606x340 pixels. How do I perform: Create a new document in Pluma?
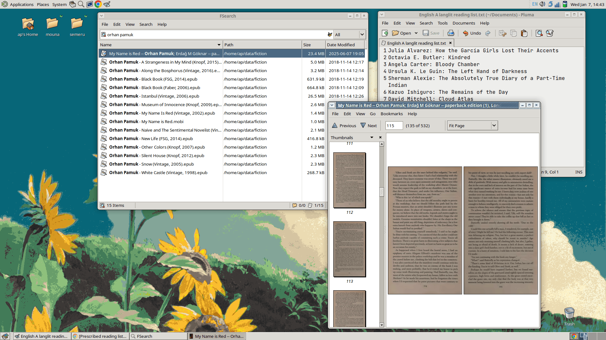click(385, 33)
